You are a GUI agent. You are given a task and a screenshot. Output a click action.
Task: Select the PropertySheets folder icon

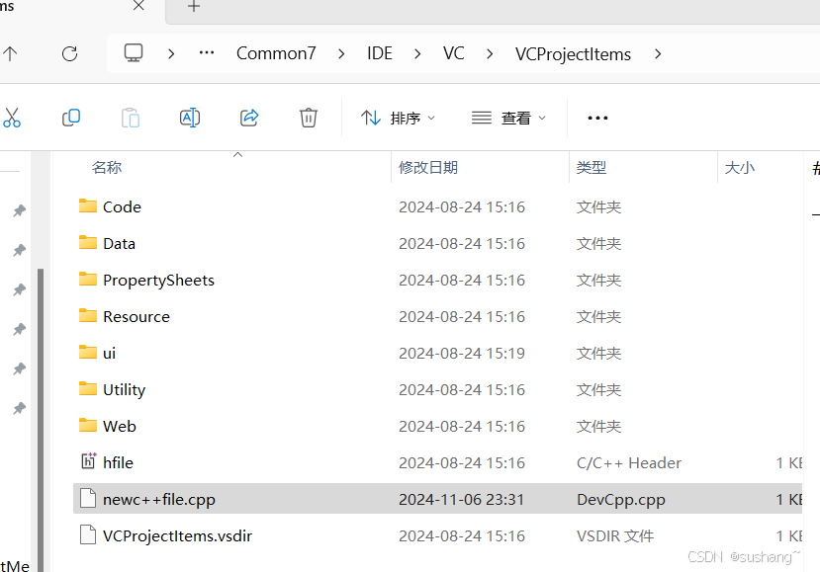point(88,279)
